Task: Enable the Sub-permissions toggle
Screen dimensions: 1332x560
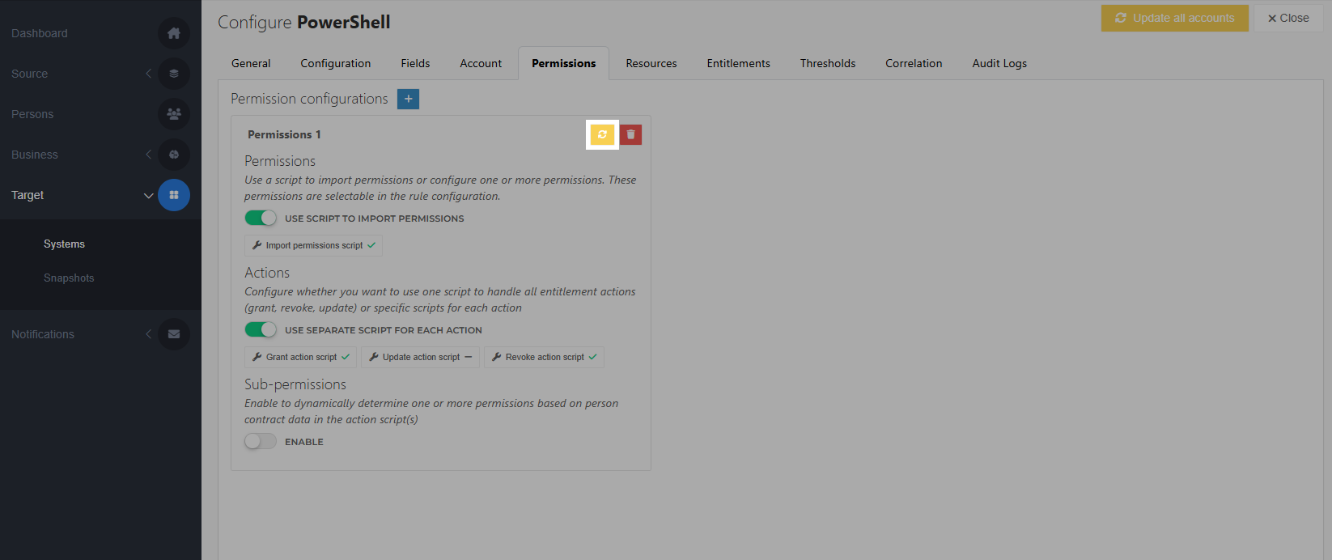Action: 261,441
